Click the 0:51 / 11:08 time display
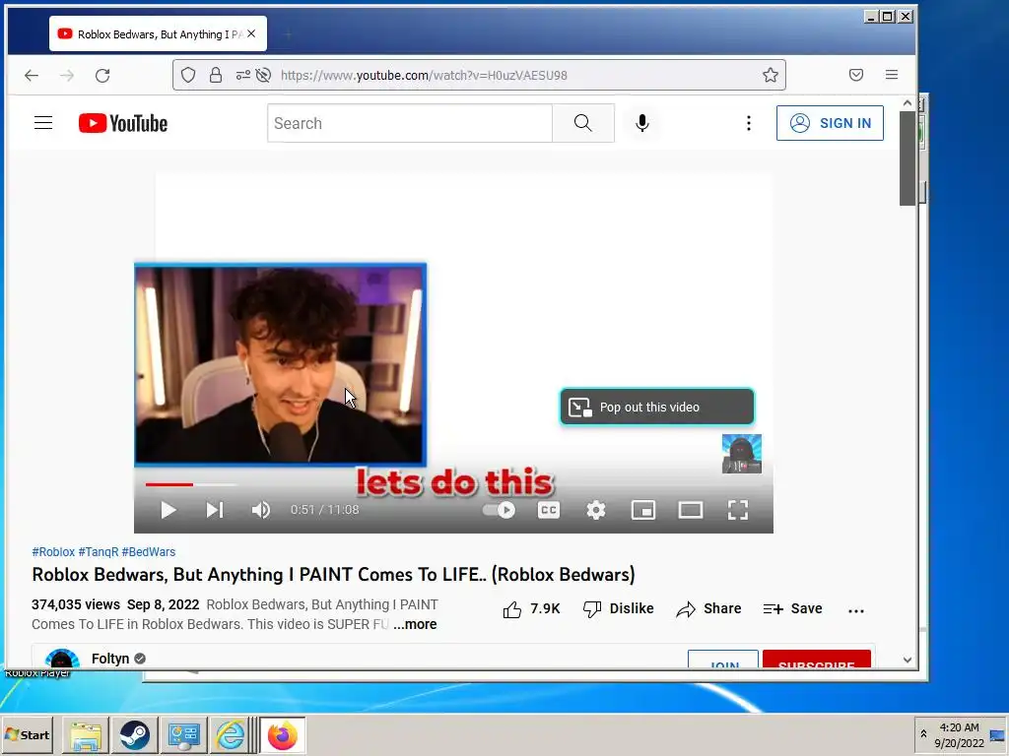The image size is (1009, 756). [x=324, y=510]
